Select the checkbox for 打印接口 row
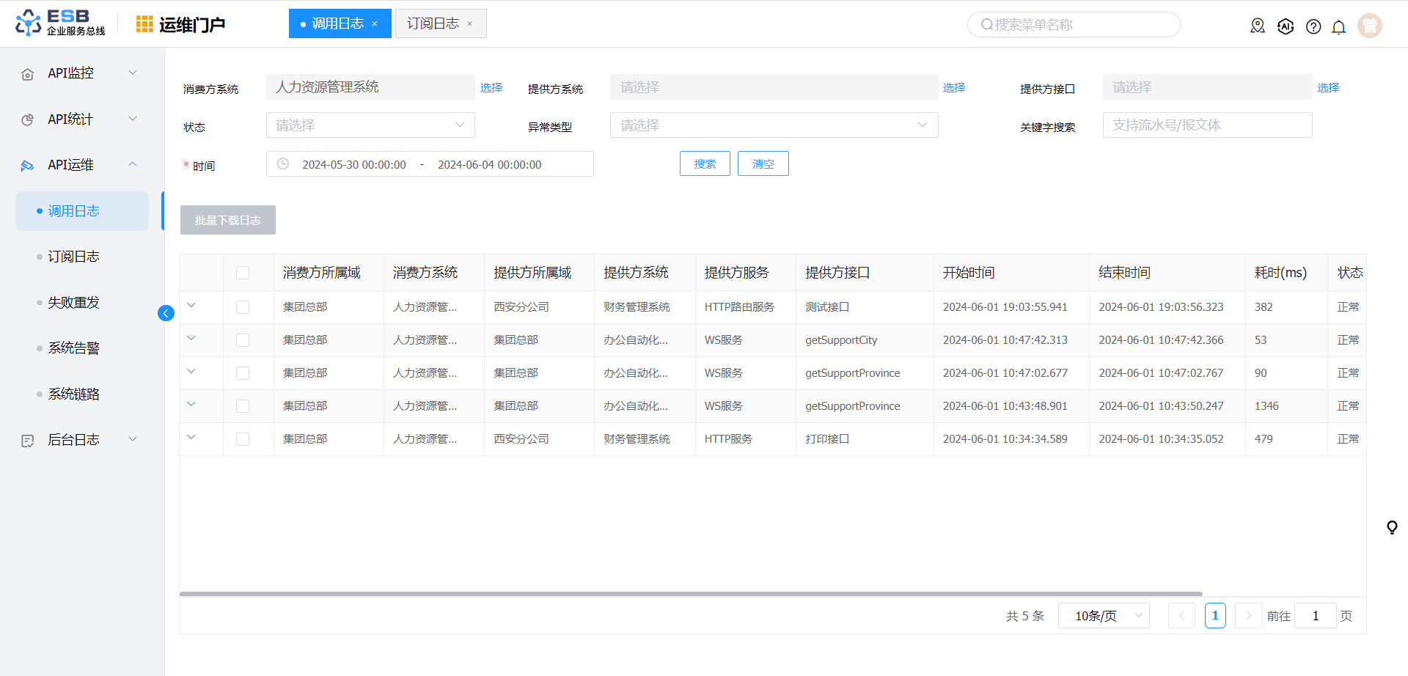The width and height of the screenshot is (1408, 676). [x=243, y=439]
